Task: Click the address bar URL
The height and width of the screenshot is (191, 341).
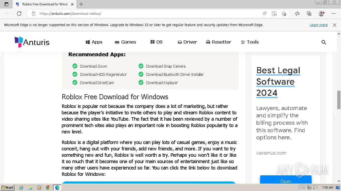Action: tap(70, 14)
